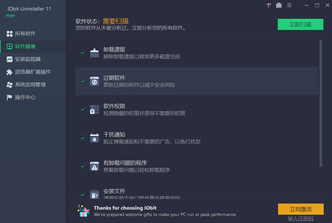The height and width of the screenshot is (223, 332).
Task: Click the 过期软件 refresh window icon
Action: [94, 81]
